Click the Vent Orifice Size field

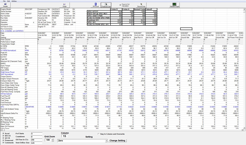(x=36, y=143)
